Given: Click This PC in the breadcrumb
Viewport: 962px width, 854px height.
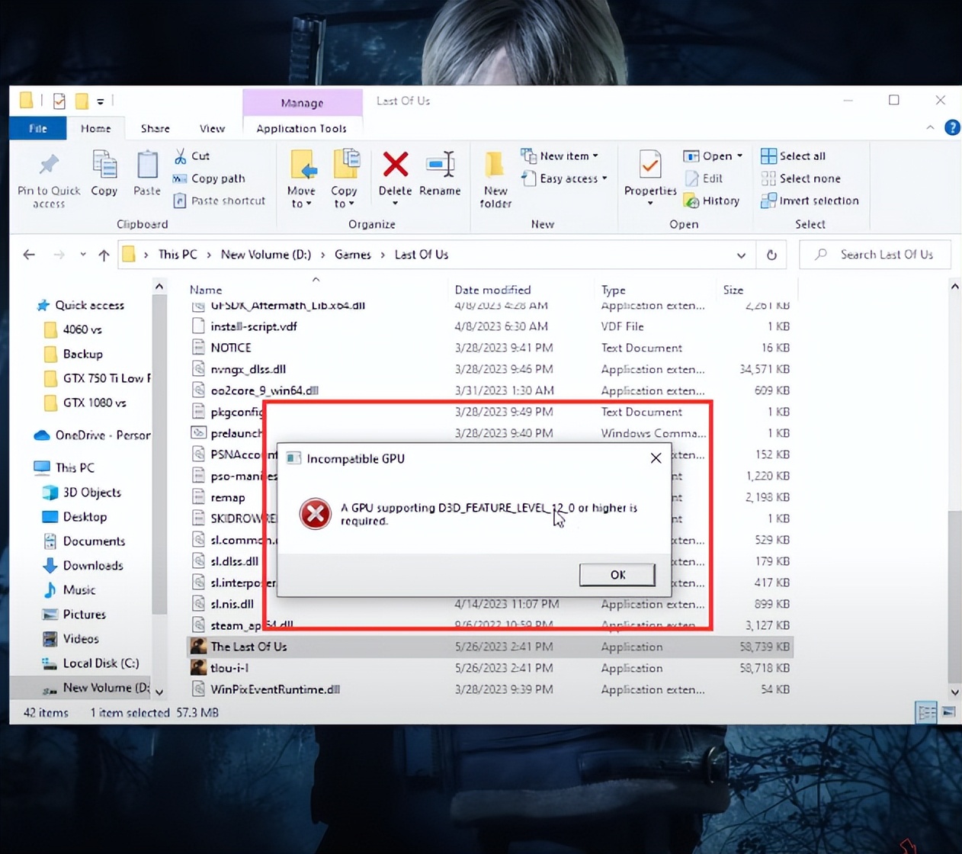Looking at the screenshot, I should (x=178, y=255).
